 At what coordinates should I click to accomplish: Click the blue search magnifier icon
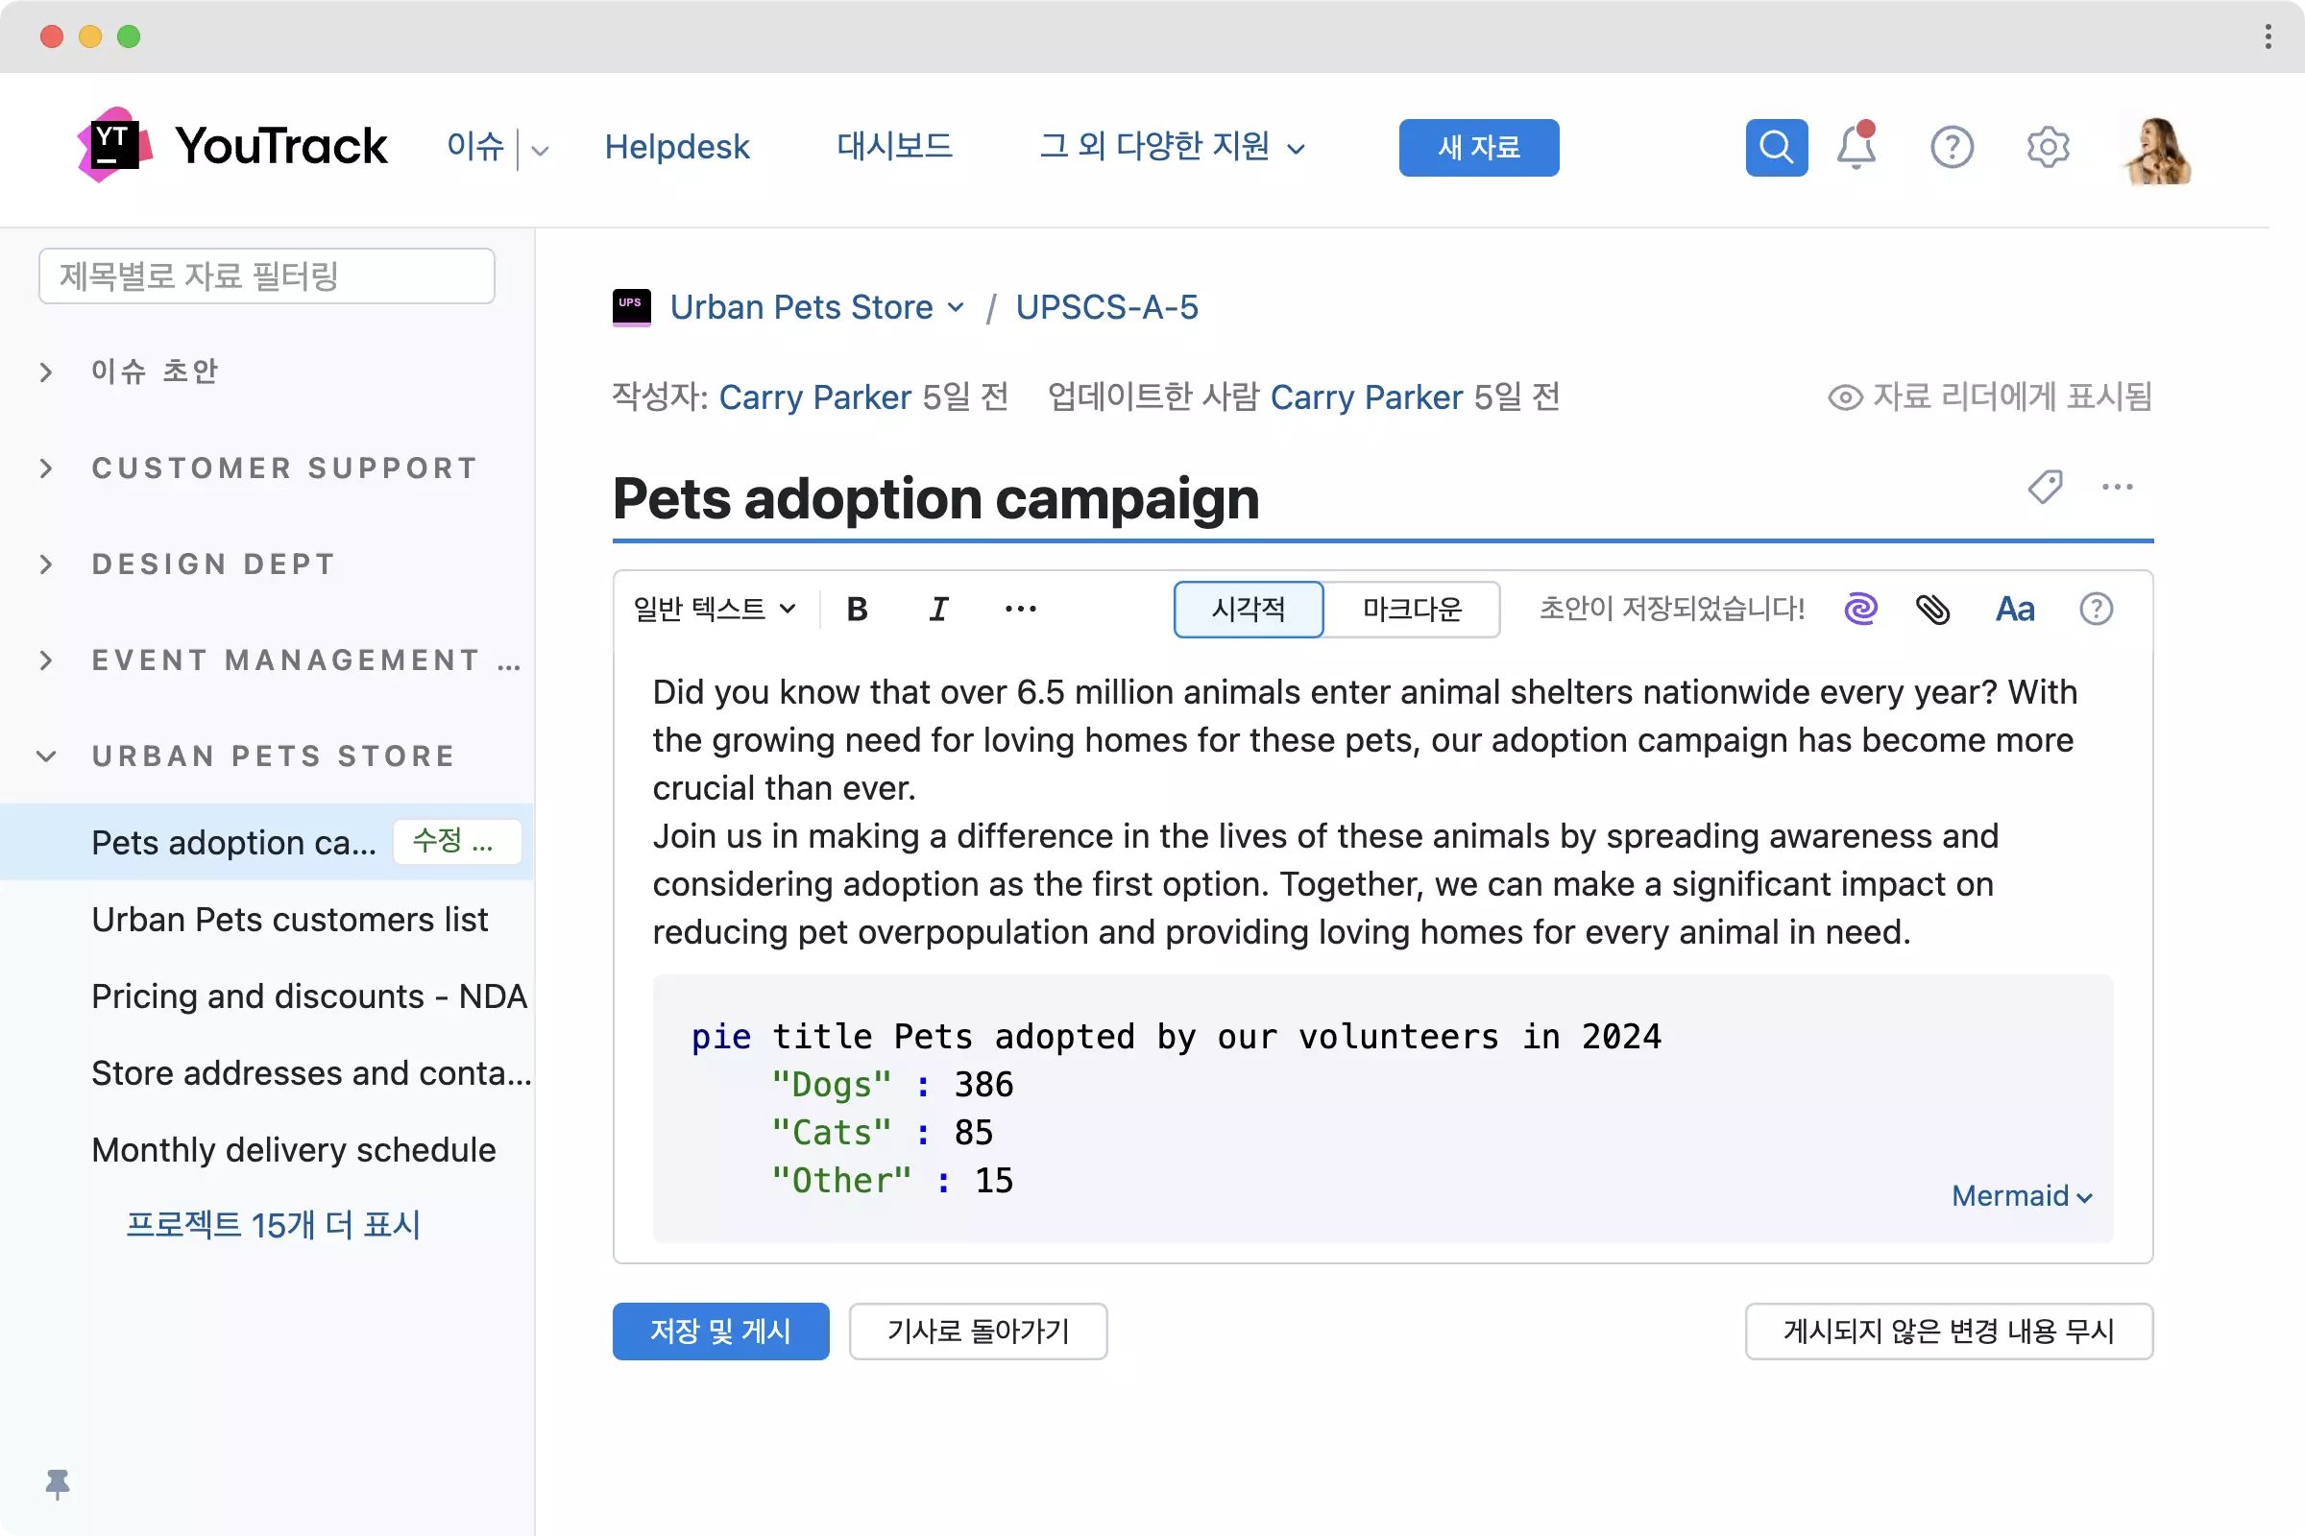1776,148
